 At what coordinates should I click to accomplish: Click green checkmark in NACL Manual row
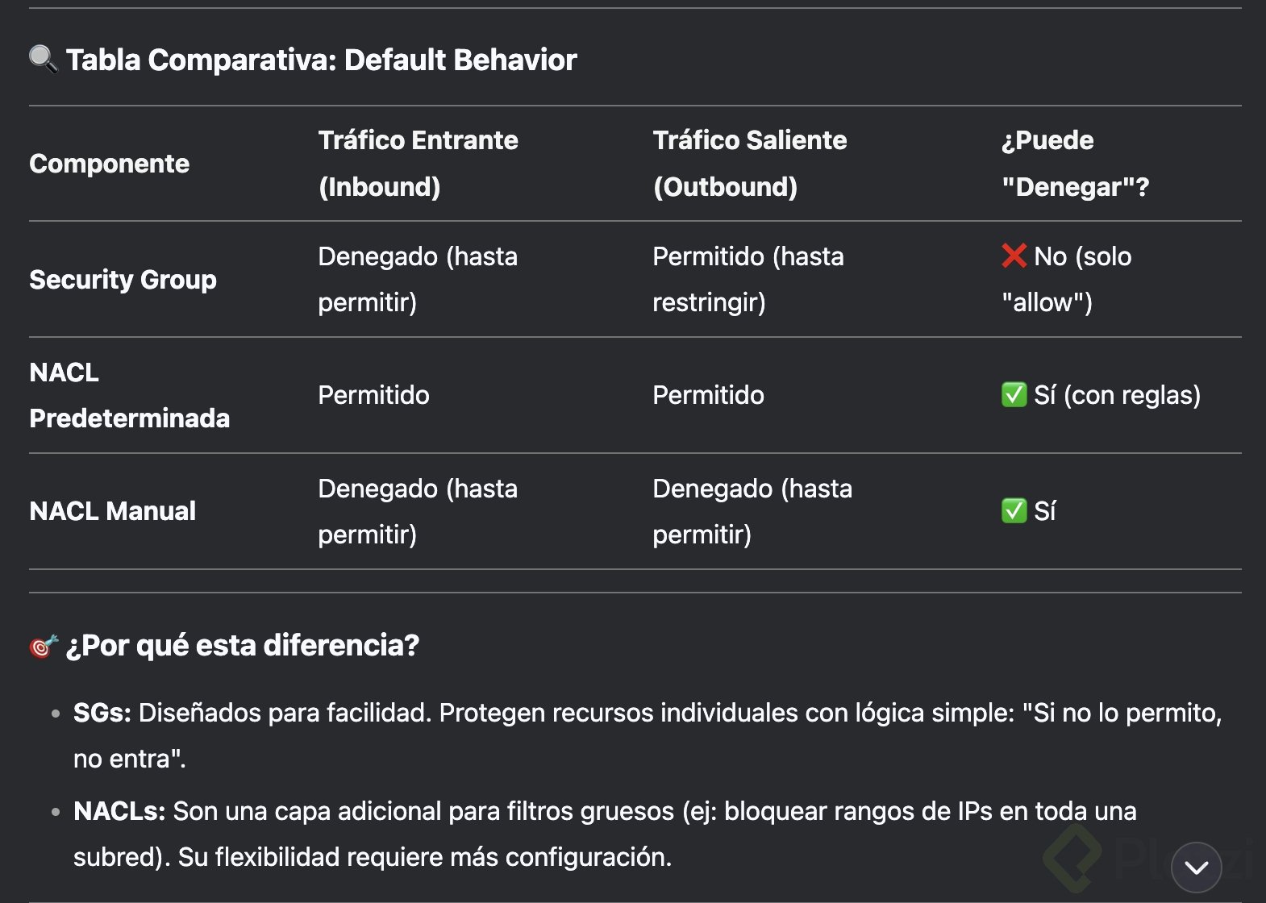click(x=1014, y=510)
